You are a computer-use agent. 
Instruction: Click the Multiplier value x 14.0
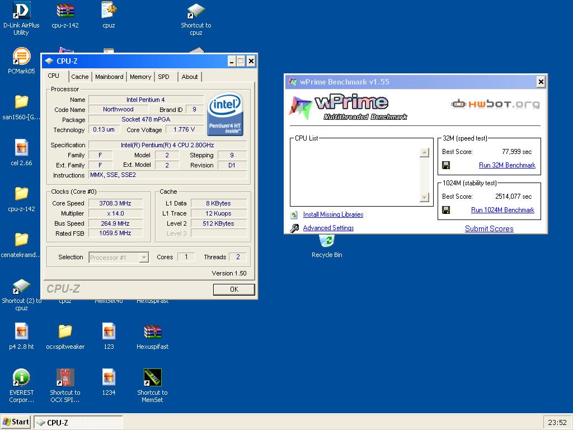[x=115, y=213]
